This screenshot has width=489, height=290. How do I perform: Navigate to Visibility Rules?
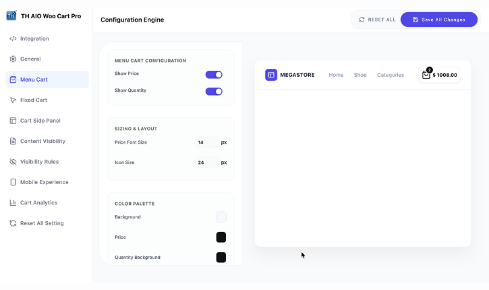pyautogui.click(x=47, y=162)
